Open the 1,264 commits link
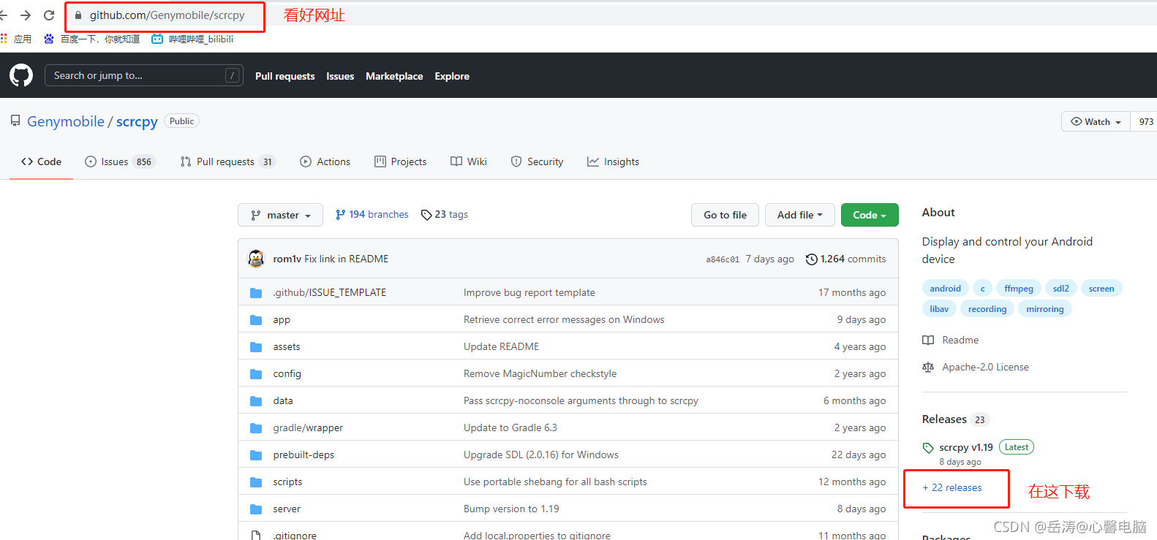The image size is (1157, 540). [845, 259]
